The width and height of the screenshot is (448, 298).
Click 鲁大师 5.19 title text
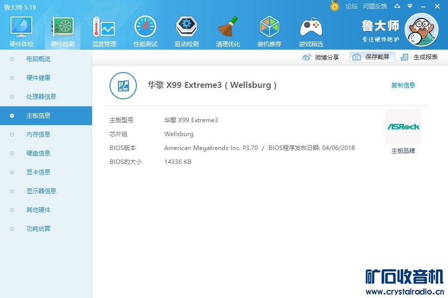click(x=20, y=7)
